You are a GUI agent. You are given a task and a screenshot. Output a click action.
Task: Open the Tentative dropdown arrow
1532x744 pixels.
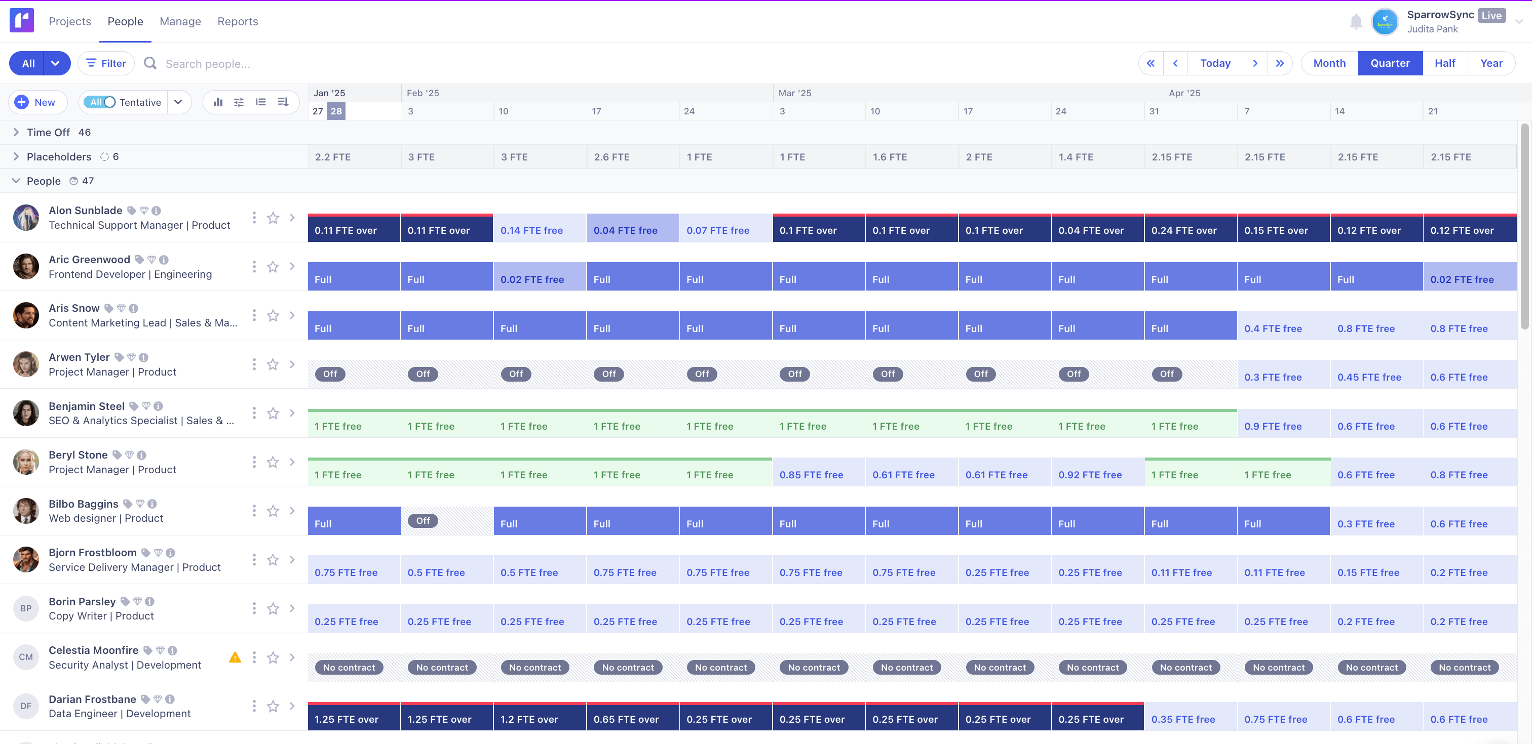[178, 102]
